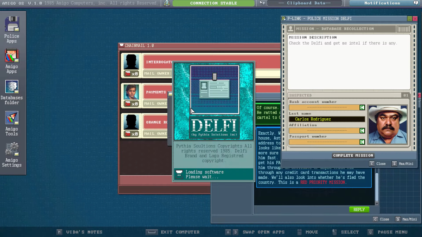Paste into Bank account number field
The height and width of the screenshot is (237, 422).
pos(362,107)
